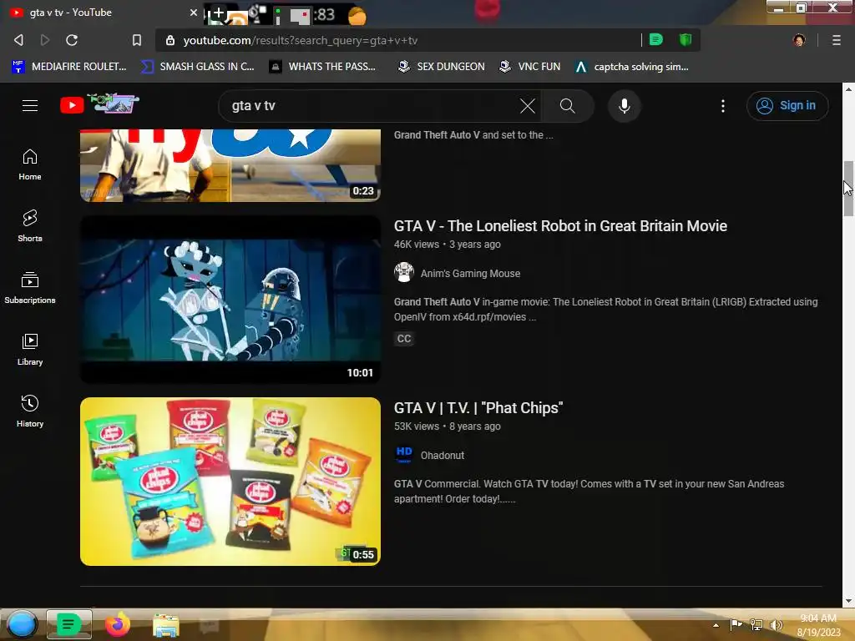Open Loneliest Robot in Great Britain video title
Screen dimensions: 855x641
pyautogui.click(x=560, y=226)
